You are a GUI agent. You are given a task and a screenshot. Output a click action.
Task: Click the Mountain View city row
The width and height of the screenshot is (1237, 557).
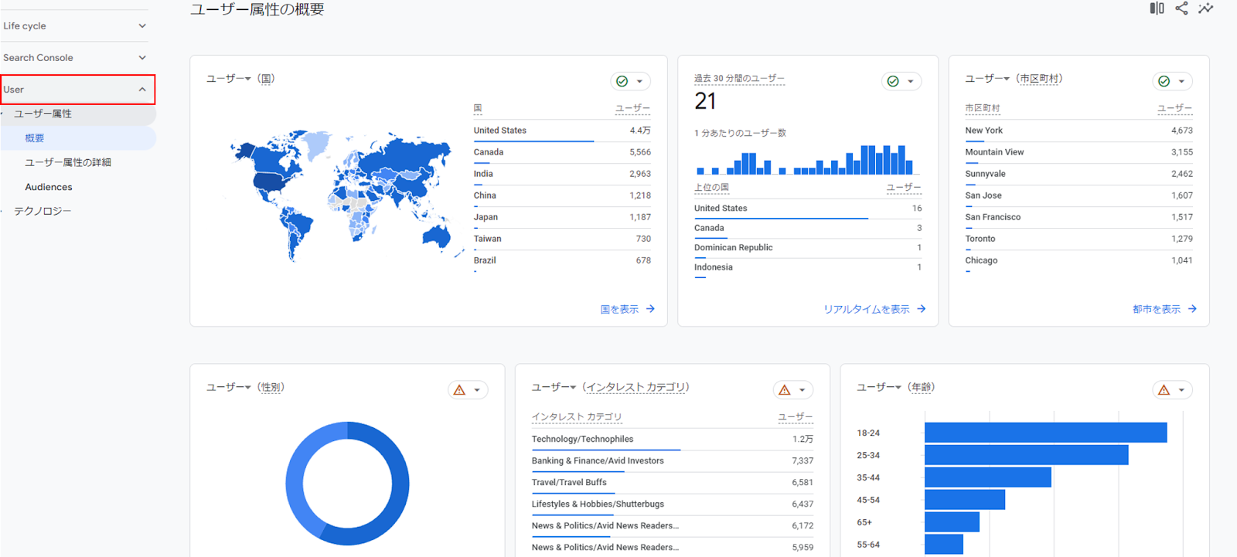click(1079, 152)
